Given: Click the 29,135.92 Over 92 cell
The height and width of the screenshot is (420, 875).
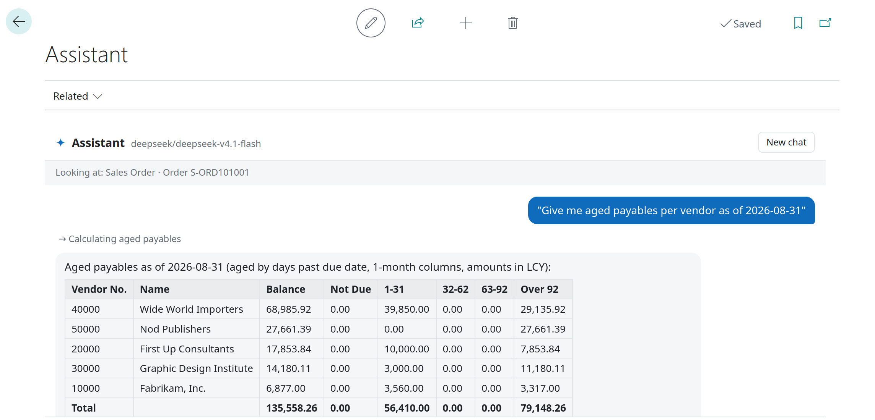Looking at the screenshot, I should (543, 309).
